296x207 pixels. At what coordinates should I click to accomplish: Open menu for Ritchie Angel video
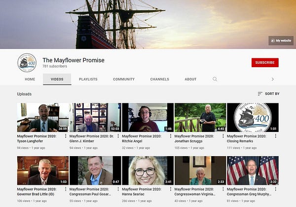point(171,136)
